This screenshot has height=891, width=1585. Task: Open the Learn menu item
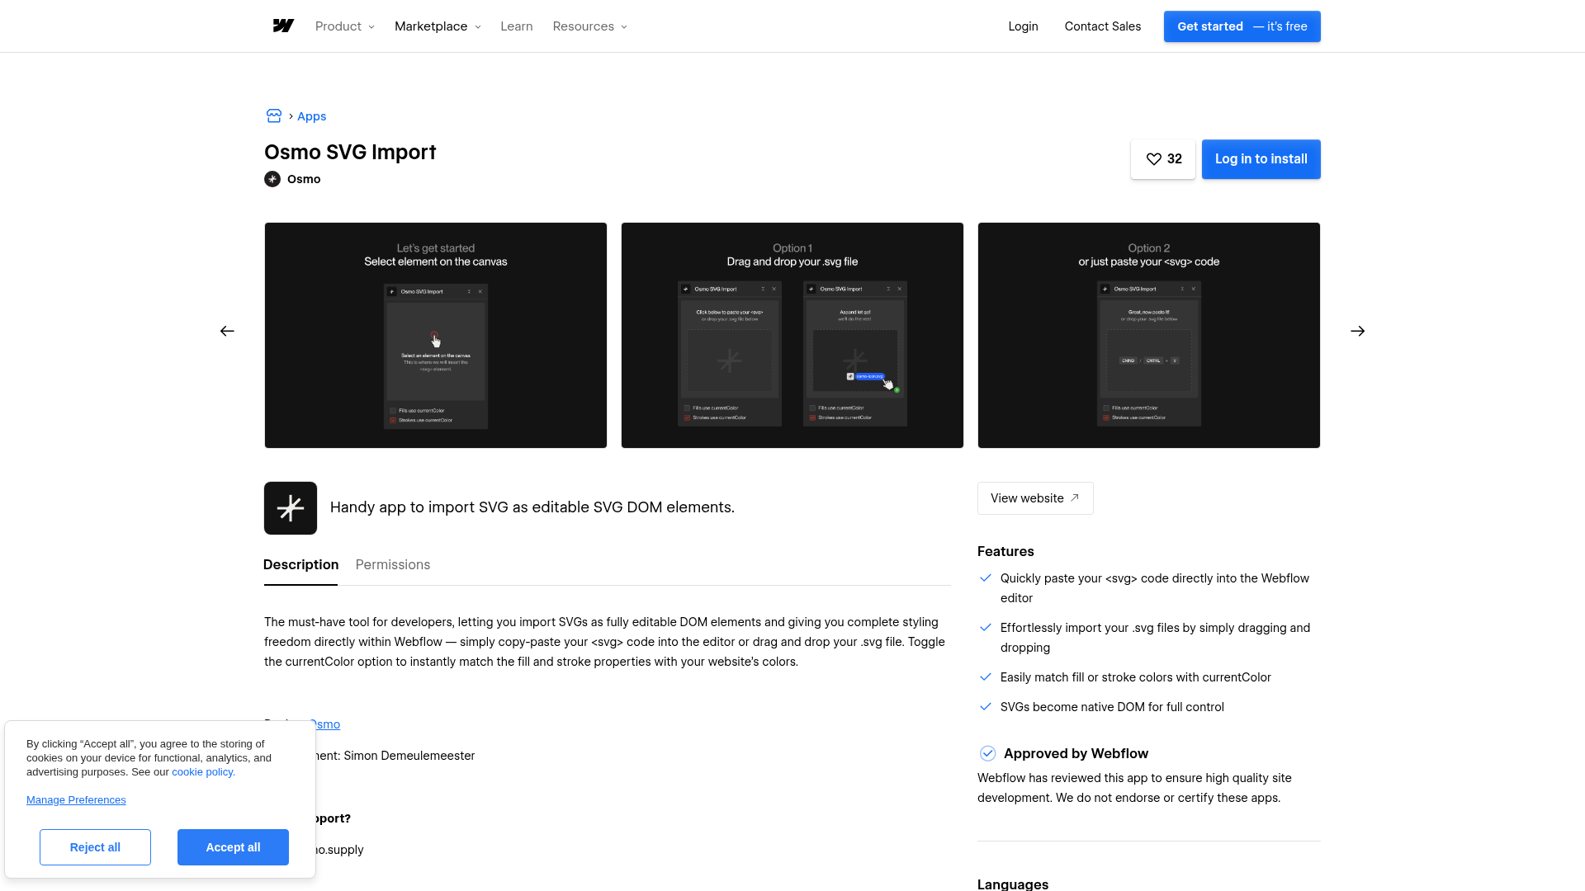[x=516, y=26]
